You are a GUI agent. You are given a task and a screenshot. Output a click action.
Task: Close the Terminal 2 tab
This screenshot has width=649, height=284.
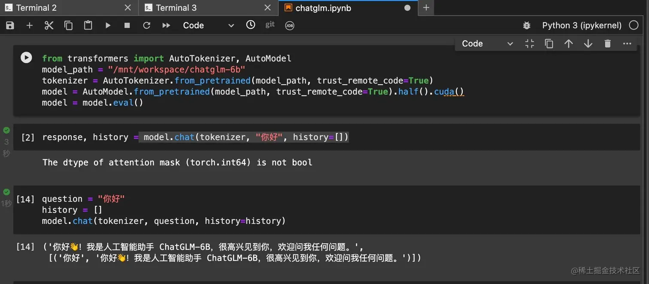point(128,8)
